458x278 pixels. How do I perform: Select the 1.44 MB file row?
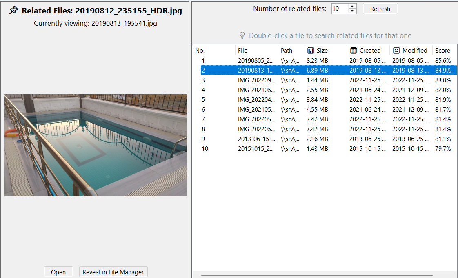[328, 80]
